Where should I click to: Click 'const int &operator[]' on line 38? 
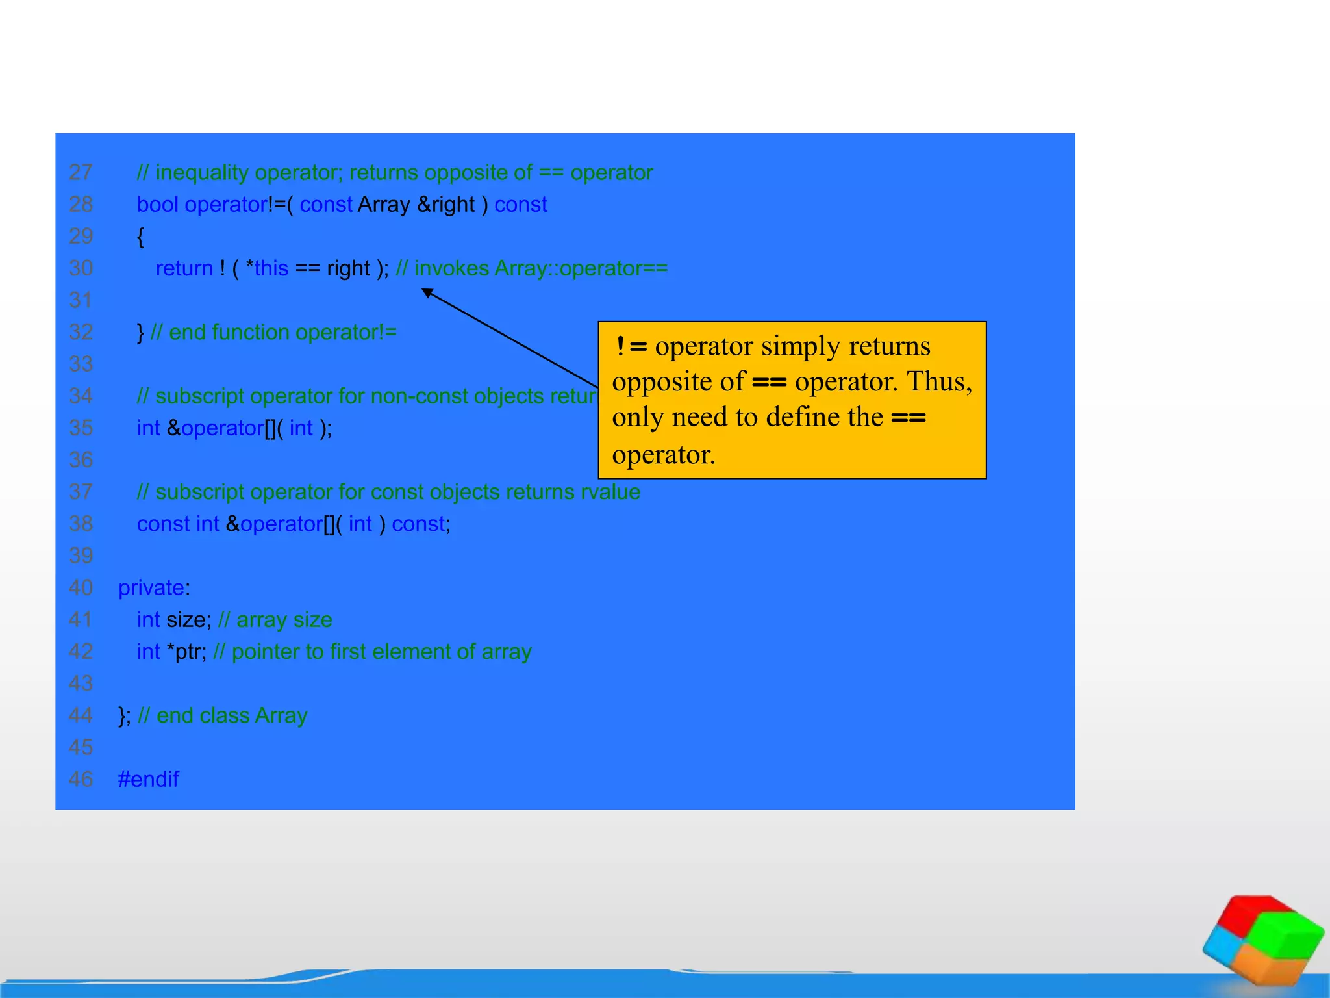(238, 524)
